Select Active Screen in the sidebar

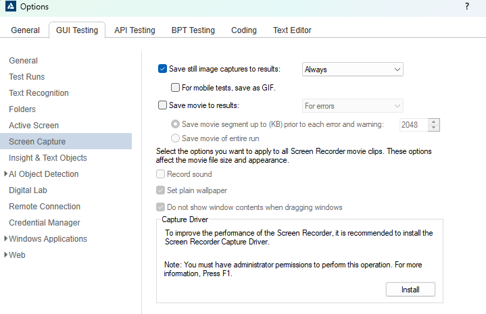point(34,126)
